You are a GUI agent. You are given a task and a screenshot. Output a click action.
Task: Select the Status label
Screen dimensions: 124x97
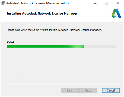11,42
